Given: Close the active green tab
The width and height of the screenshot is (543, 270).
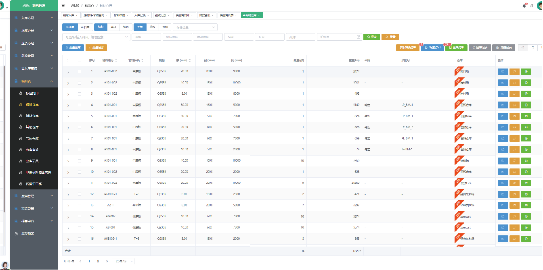Looking at the screenshot, I should point(259,15).
